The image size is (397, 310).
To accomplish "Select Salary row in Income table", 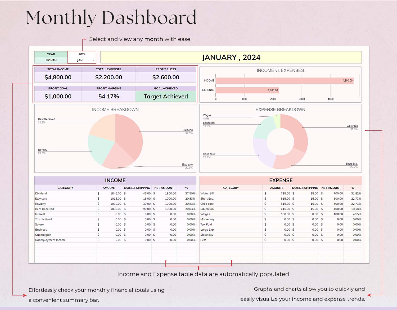I will point(115,224).
